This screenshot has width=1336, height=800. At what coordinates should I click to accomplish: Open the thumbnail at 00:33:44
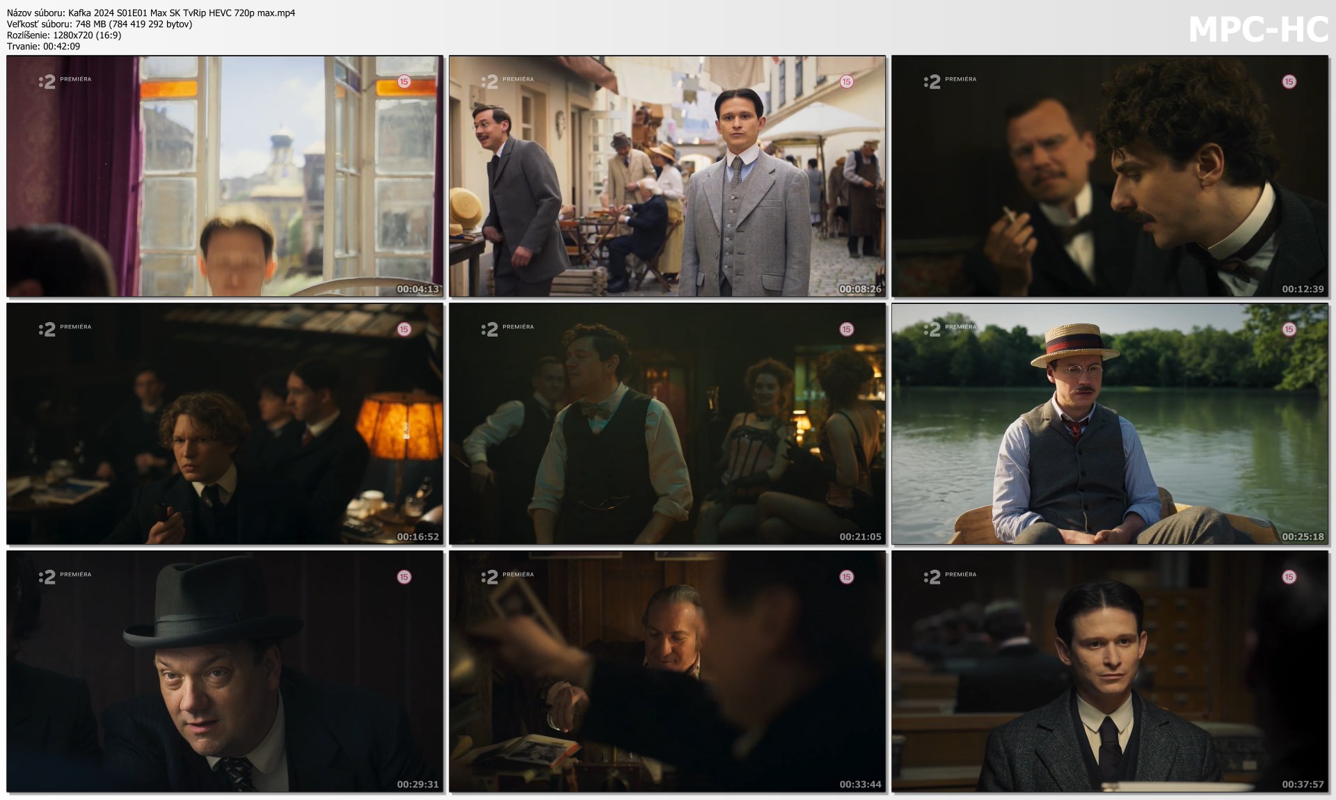tap(667, 671)
